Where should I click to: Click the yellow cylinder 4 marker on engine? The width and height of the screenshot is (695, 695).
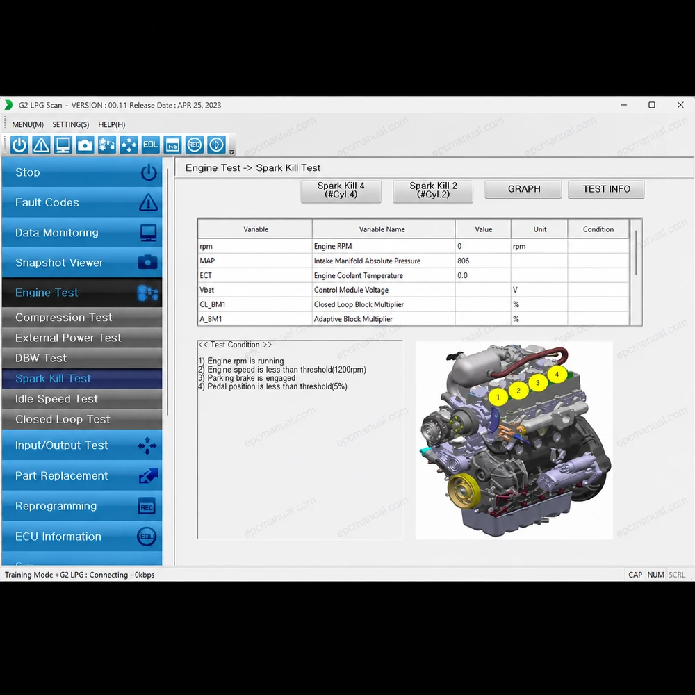(557, 374)
